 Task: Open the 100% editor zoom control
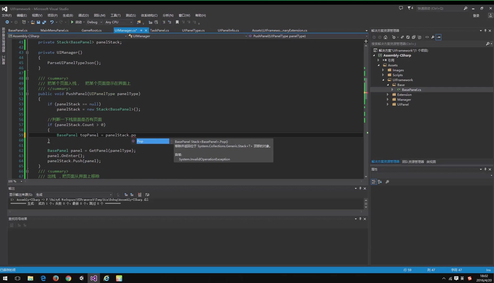click(14, 181)
